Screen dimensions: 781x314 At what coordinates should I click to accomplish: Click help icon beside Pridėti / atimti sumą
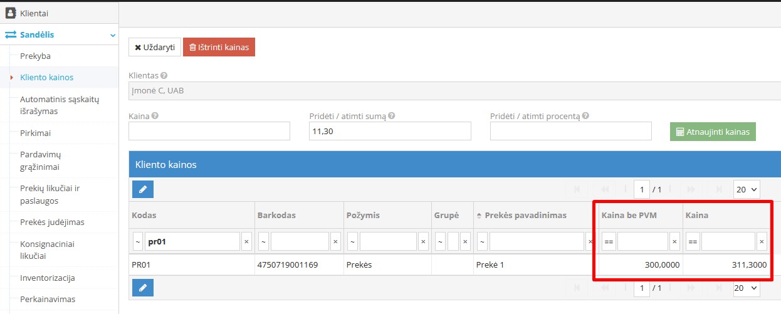click(391, 116)
